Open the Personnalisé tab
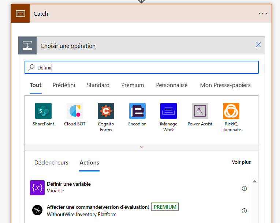Image resolution: width=280 pixels, height=223 pixels. coord(172,85)
